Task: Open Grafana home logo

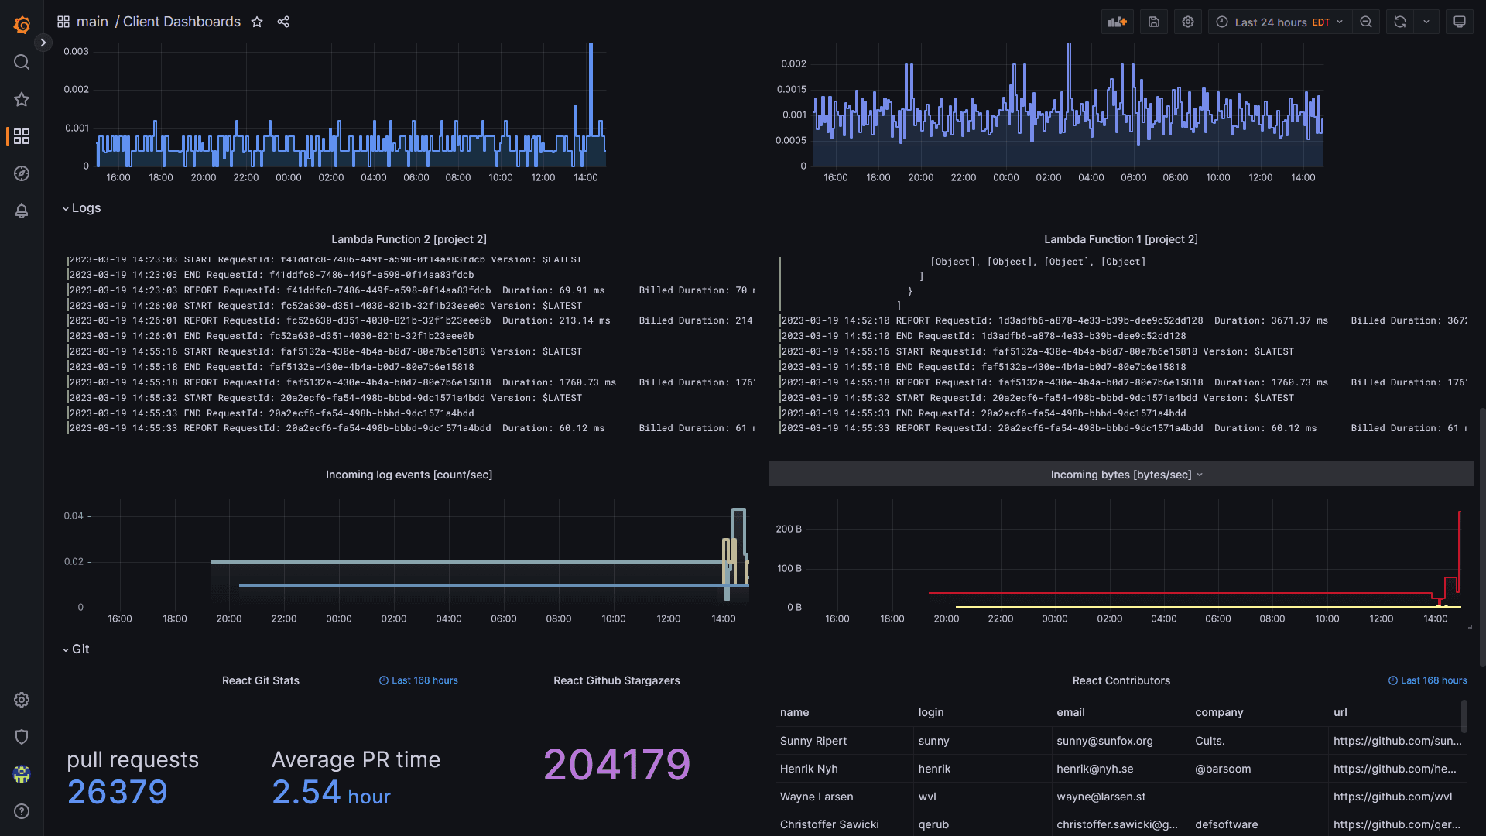Action: tap(22, 25)
